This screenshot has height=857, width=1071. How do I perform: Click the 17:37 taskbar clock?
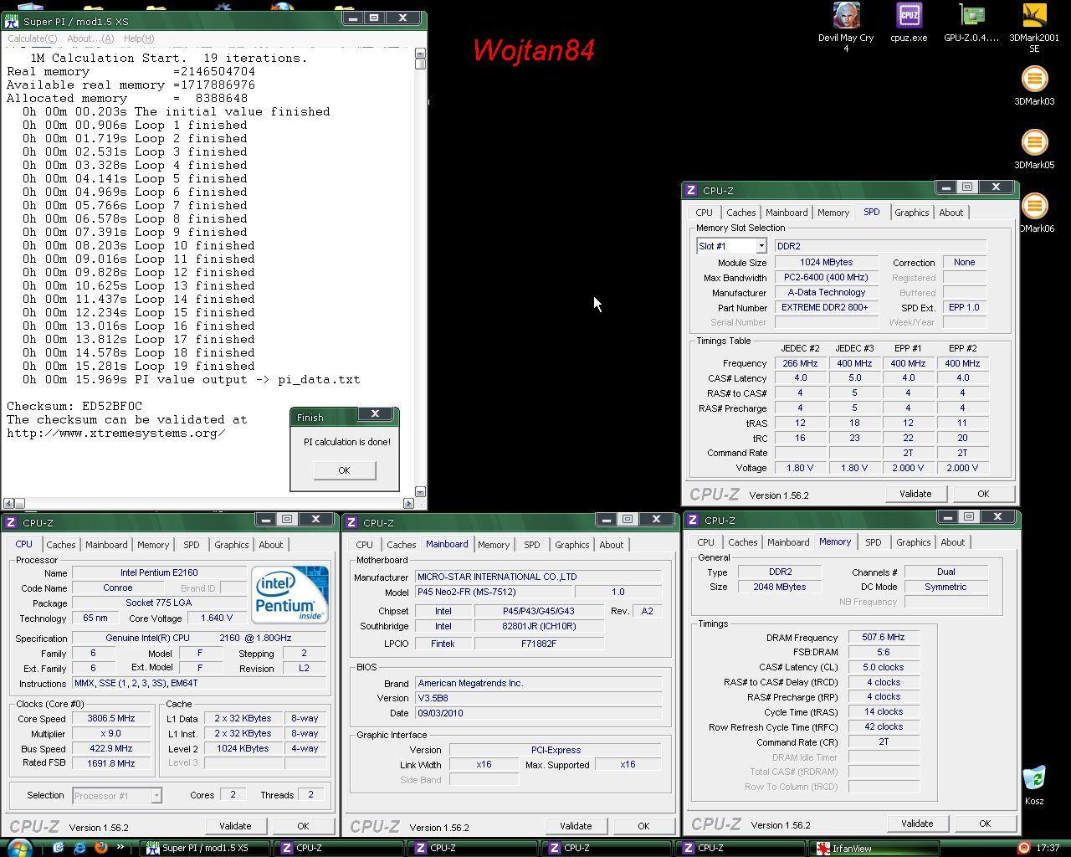(1048, 848)
